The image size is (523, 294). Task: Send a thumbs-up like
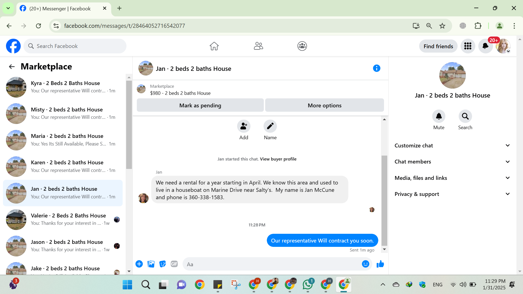click(380, 264)
